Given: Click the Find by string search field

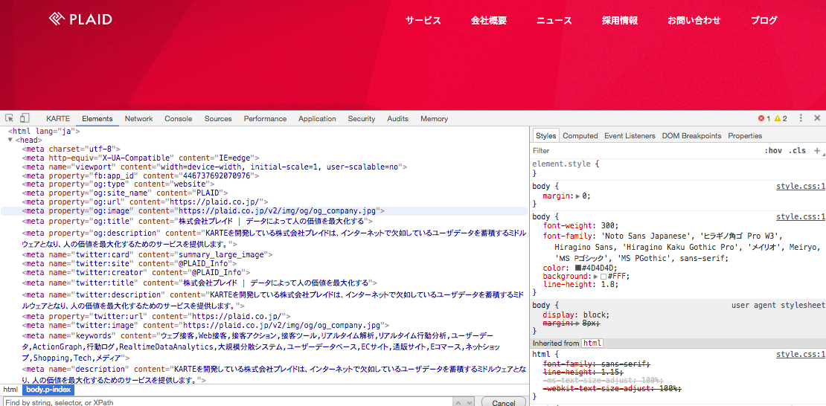Looking at the screenshot, I should 223,402.
